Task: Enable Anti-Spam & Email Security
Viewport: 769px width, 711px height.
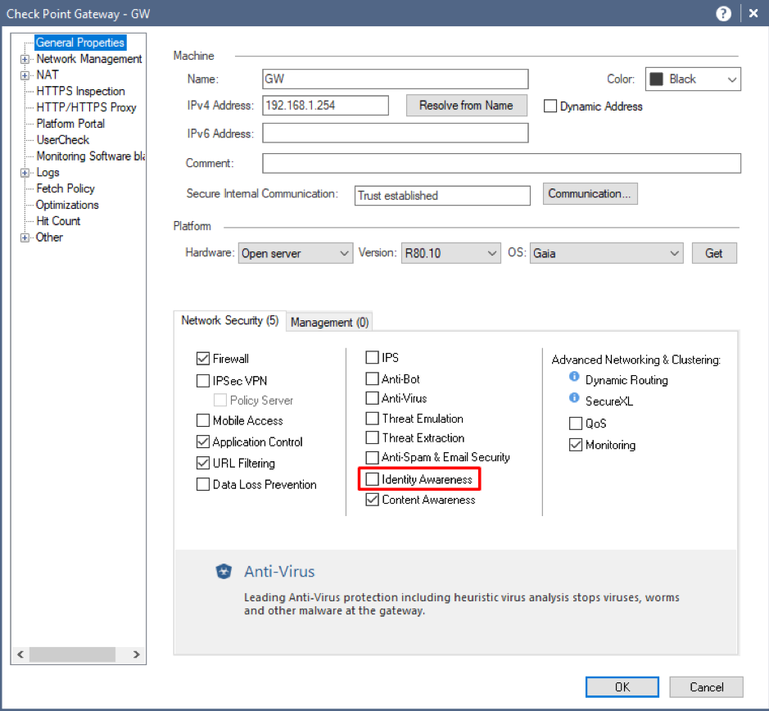Action: pyautogui.click(x=373, y=457)
